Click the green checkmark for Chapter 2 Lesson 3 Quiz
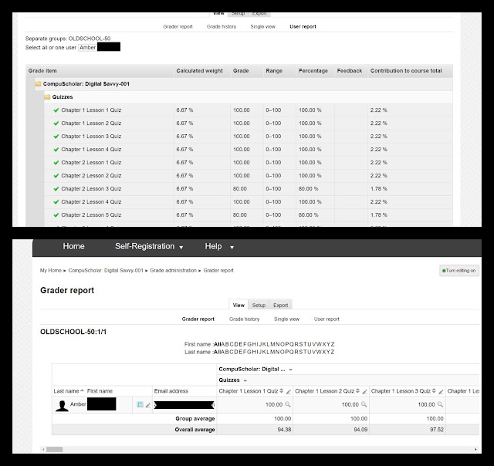Screen dimensions: 494x466 pyautogui.click(x=56, y=189)
